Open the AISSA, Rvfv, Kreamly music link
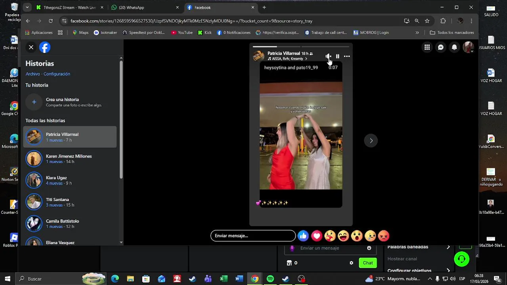 click(x=288, y=59)
